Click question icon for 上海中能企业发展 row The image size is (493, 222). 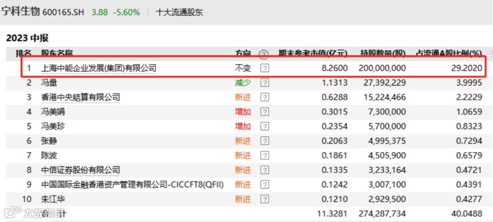[x=265, y=68]
